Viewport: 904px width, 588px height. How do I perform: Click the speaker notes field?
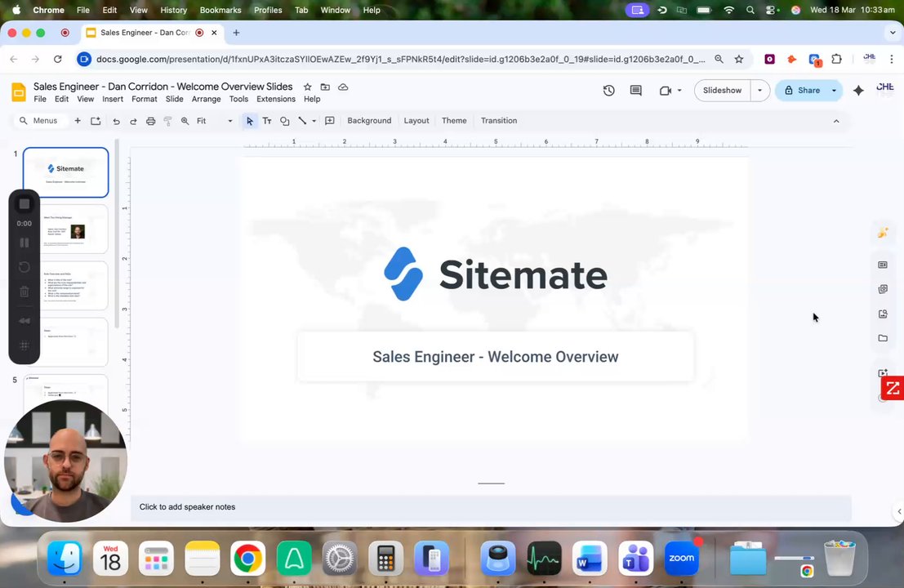(492, 507)
